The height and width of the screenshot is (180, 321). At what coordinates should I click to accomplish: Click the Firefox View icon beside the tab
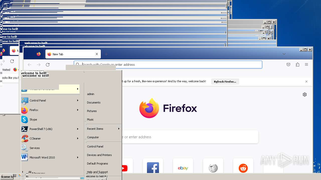[39, 54]
